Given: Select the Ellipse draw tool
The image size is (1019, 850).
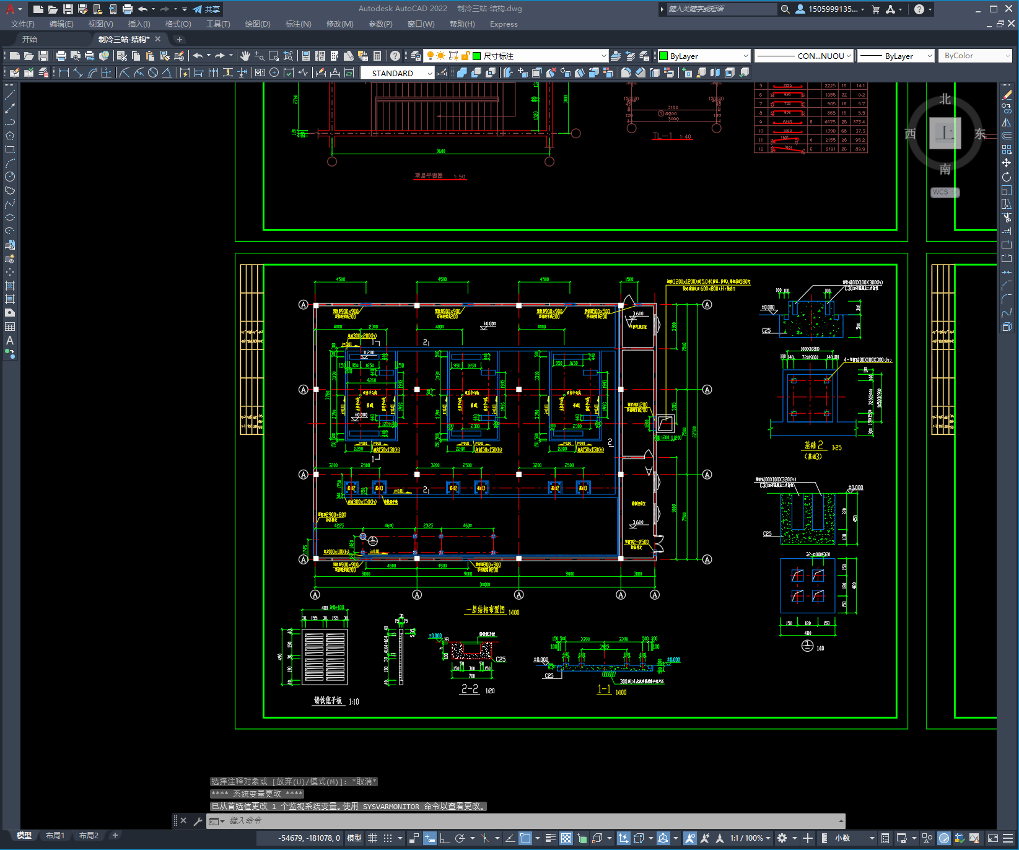Looking at the screenshot, I should click(10, 217).
